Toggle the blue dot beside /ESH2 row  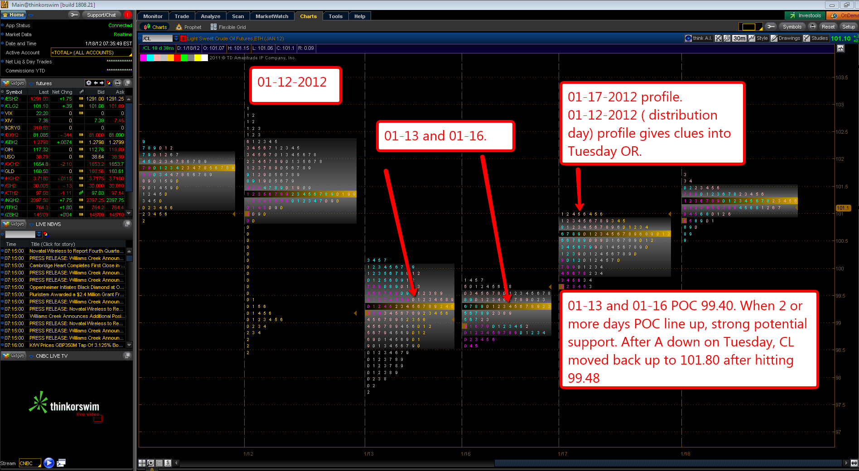[2, 99]
